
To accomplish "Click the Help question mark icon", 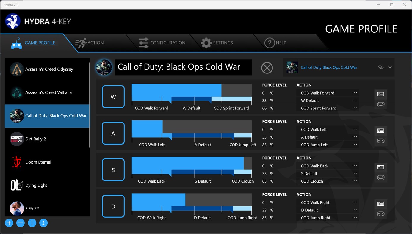I will point(270,43).
